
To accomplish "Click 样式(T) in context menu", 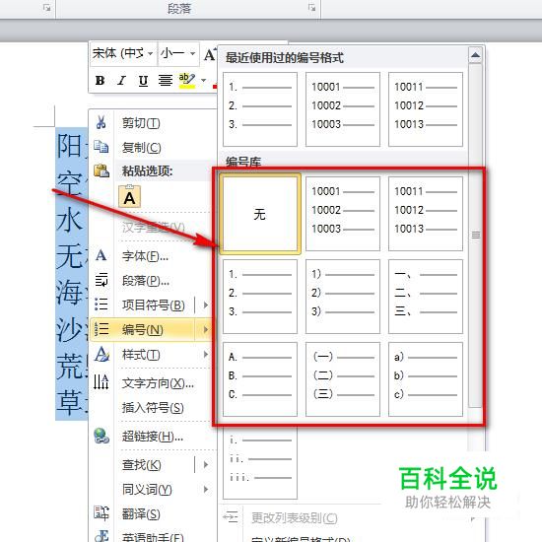I will tap(141, 355).
